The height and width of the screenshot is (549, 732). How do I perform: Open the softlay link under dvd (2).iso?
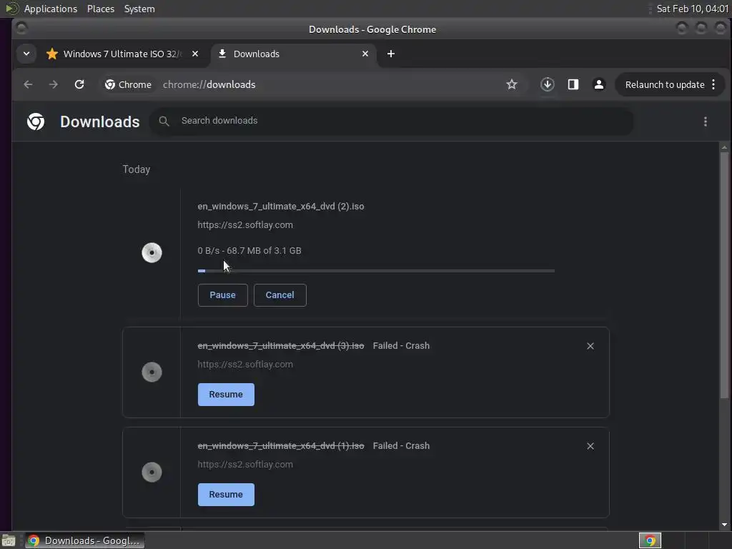[245, 225]
